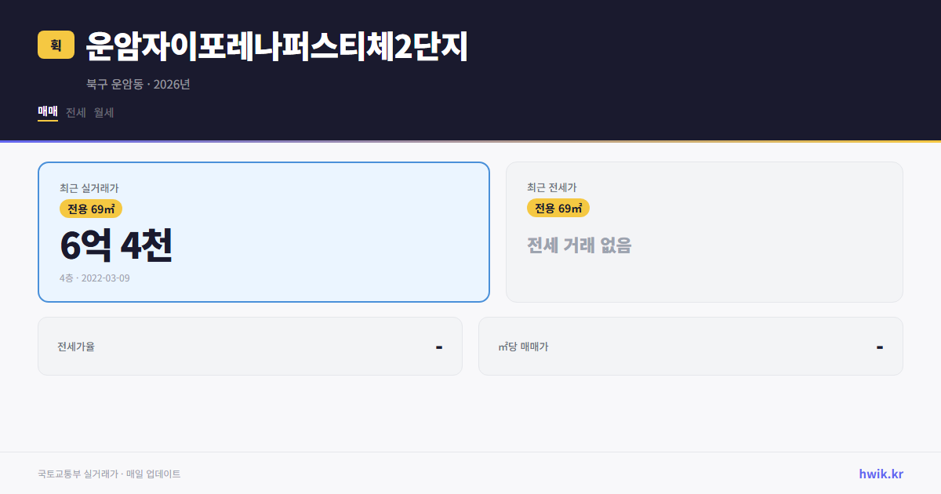941x494 pixels.
Task: Click the 국토교통부 실거래가 footer text
Action: pos(108,474)
